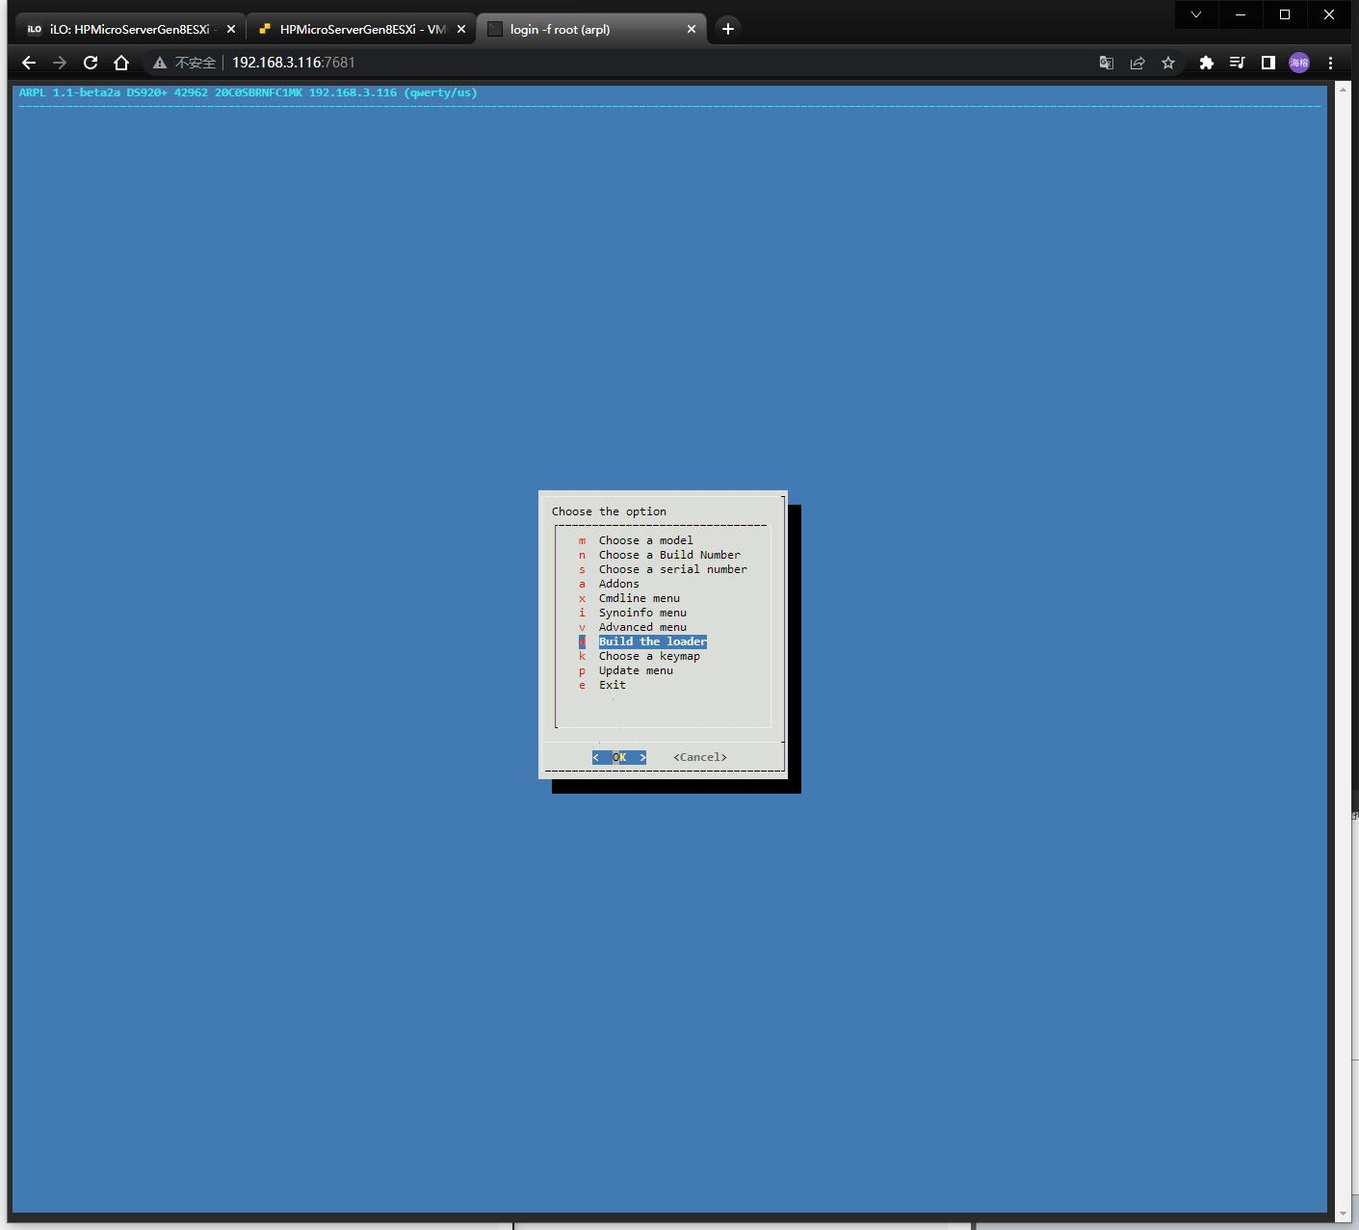The image size is (1359, 1230).
Task: Open a new browser tab
Action: tap(728, 29)
